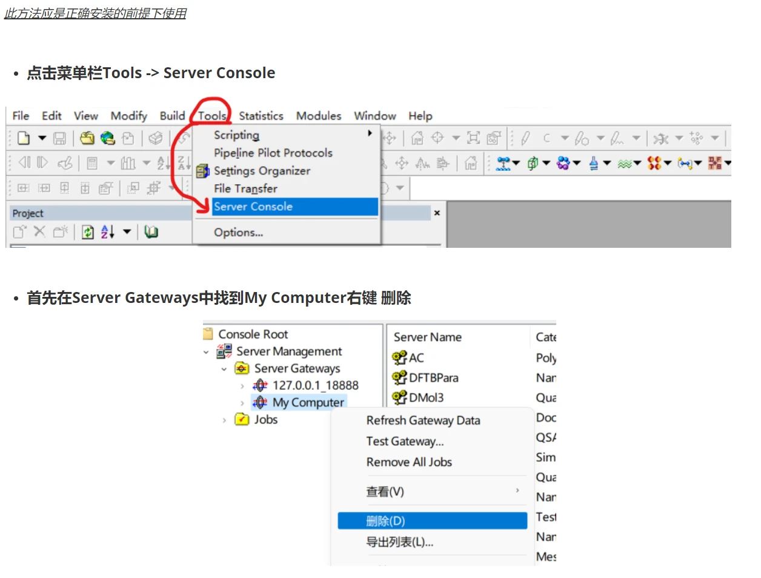Viewport: 761px width, 578px height.
Task: Expand the My Computer gateway node
Action: 242,403
